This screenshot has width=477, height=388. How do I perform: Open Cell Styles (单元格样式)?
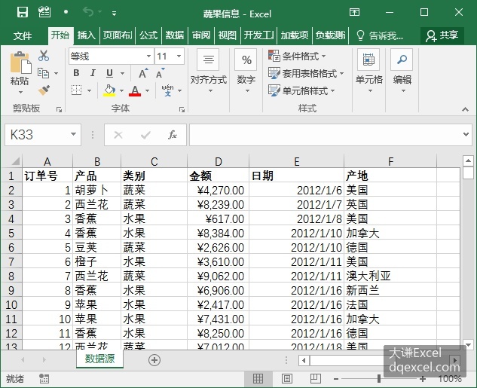[301, 90]
